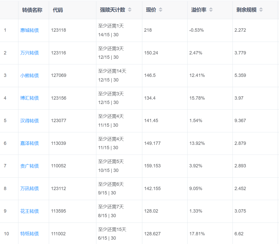This screenshot has width=279, height=244.
Task: Select the 小熊转债 link
Action: (x=30, y=76)
